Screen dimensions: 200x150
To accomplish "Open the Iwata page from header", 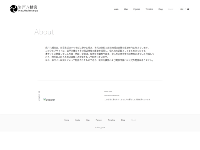I will pos(116,9).
